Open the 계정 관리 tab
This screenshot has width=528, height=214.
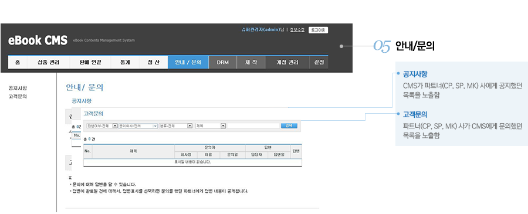coord(287,62)
